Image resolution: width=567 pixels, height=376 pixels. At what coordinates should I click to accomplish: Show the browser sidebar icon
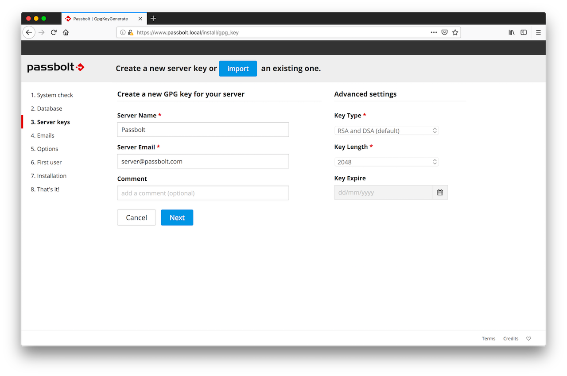click(x=524, y=32)
